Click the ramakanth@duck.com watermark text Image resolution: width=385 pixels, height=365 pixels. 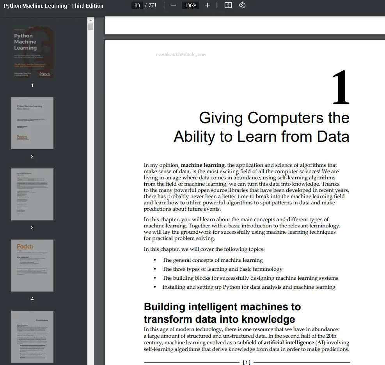click(x=181, y=55)
